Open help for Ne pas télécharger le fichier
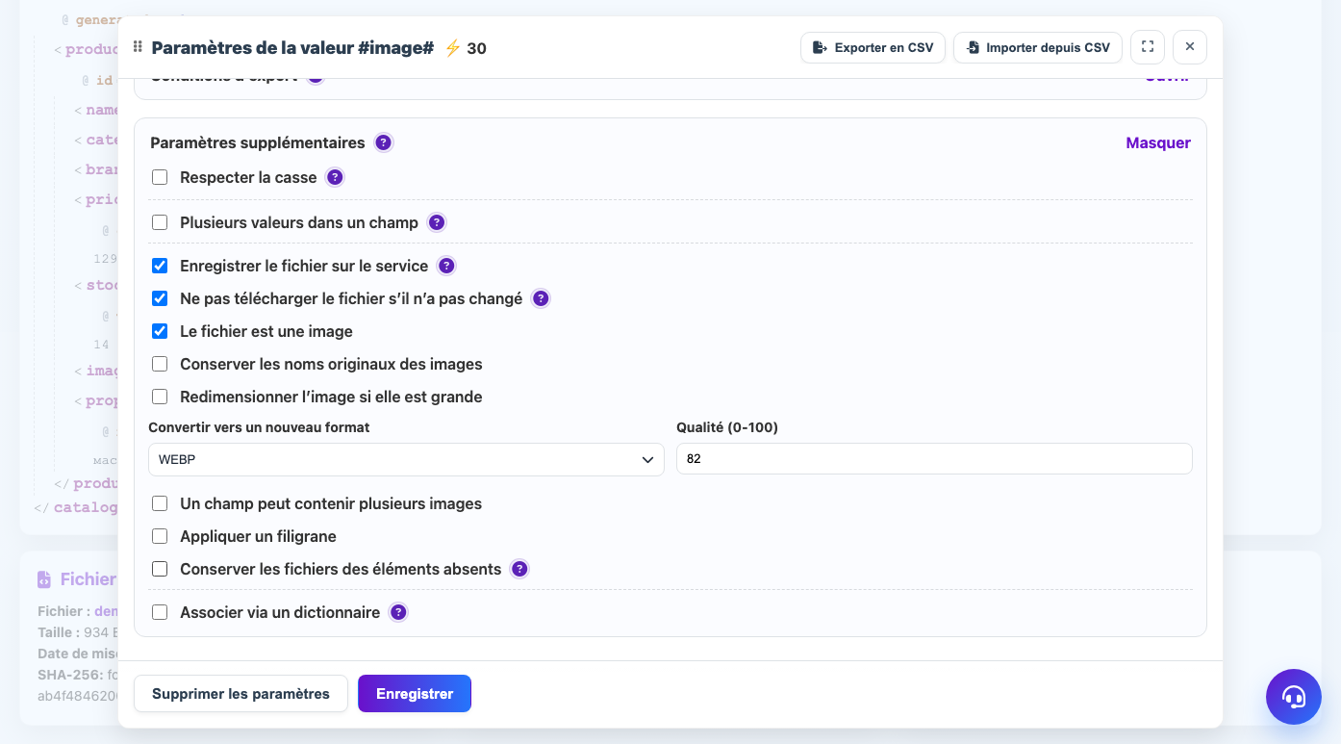1341x744 pixels. pyautogui.click(x=541, y=298)
